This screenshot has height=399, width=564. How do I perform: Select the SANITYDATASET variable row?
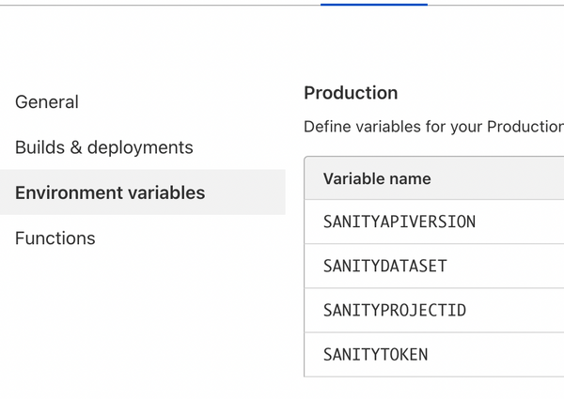click(x=384, y=267)
